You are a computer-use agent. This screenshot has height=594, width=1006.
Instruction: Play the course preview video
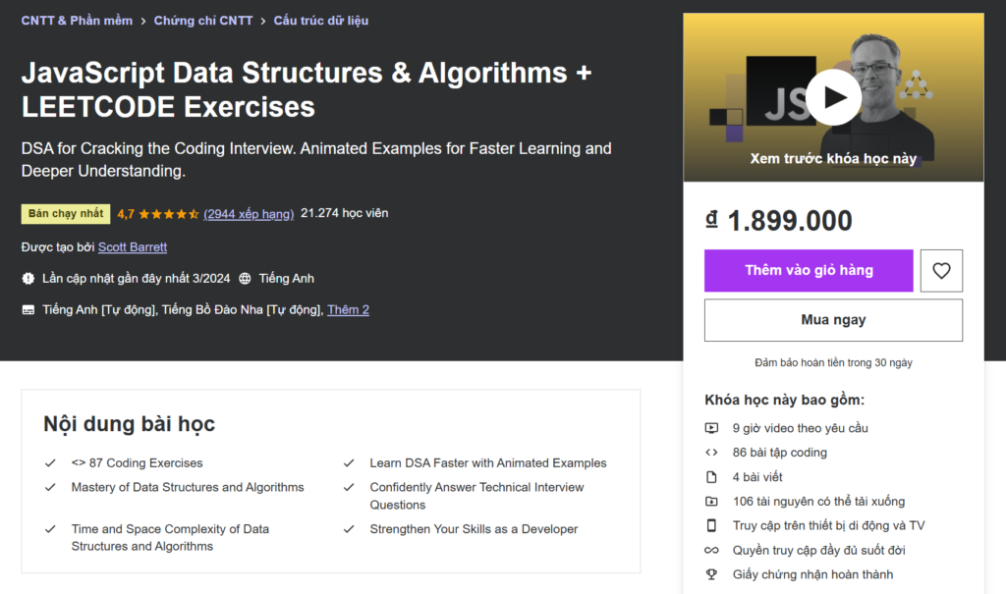pyautogui.click(x=833, y=96)
